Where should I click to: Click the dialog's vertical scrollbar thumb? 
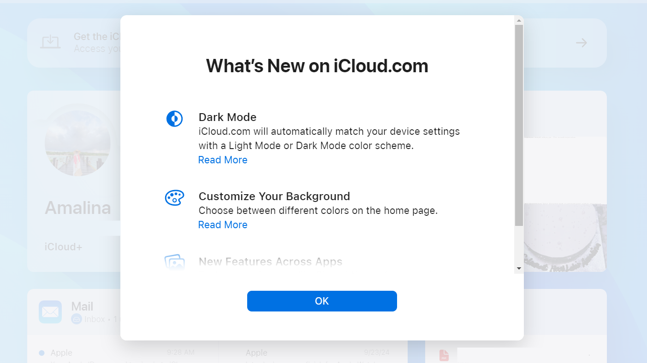coord(519,124)
